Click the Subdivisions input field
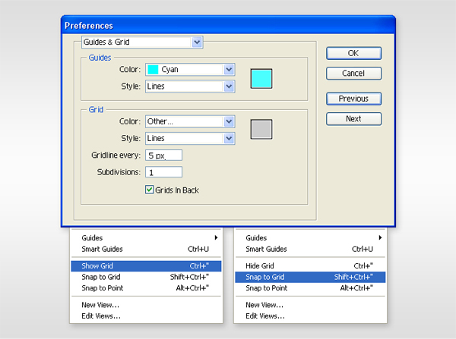456x339 pixels. [163, 172]
